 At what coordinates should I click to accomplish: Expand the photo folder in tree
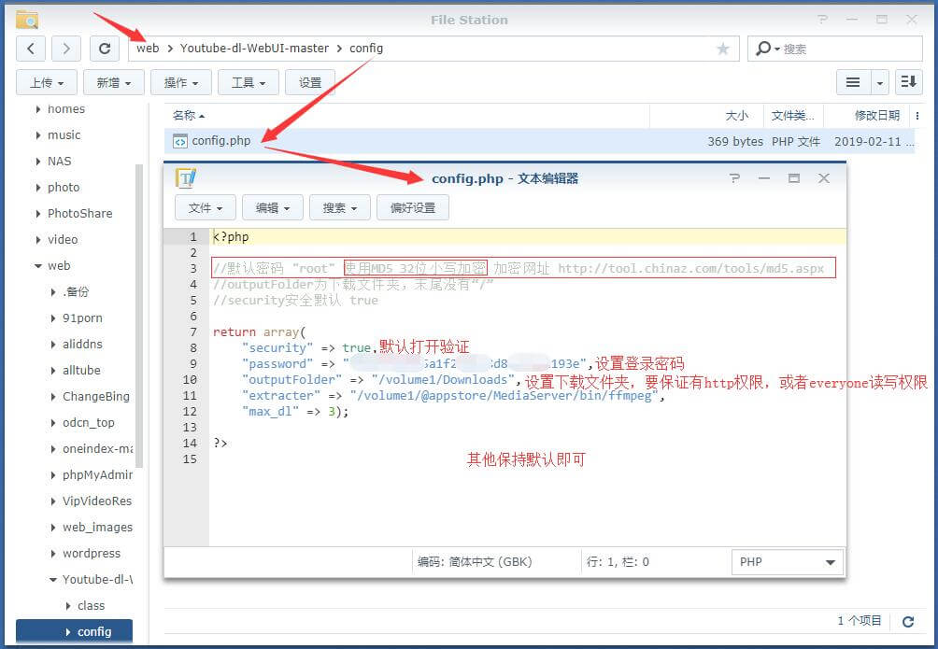point(37,188)
